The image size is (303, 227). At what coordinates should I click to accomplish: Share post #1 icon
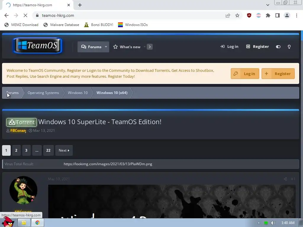(x=285, y=179)
